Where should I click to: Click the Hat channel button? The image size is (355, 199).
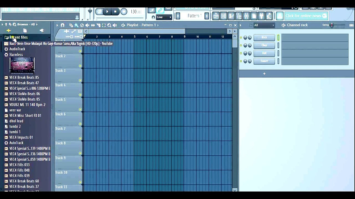point(264,53)
